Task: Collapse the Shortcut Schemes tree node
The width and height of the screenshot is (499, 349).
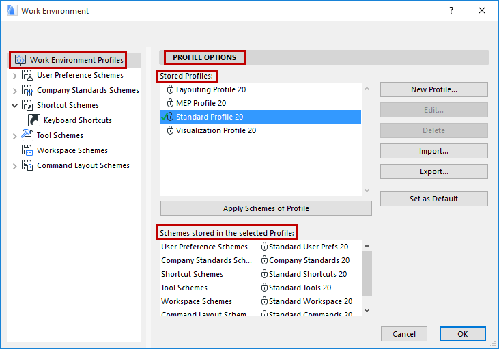Action: pyautogui.click(x=15, y=105)
